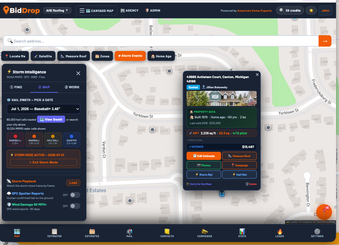
Task: Click the View Swath button
Action: (51, 119)
